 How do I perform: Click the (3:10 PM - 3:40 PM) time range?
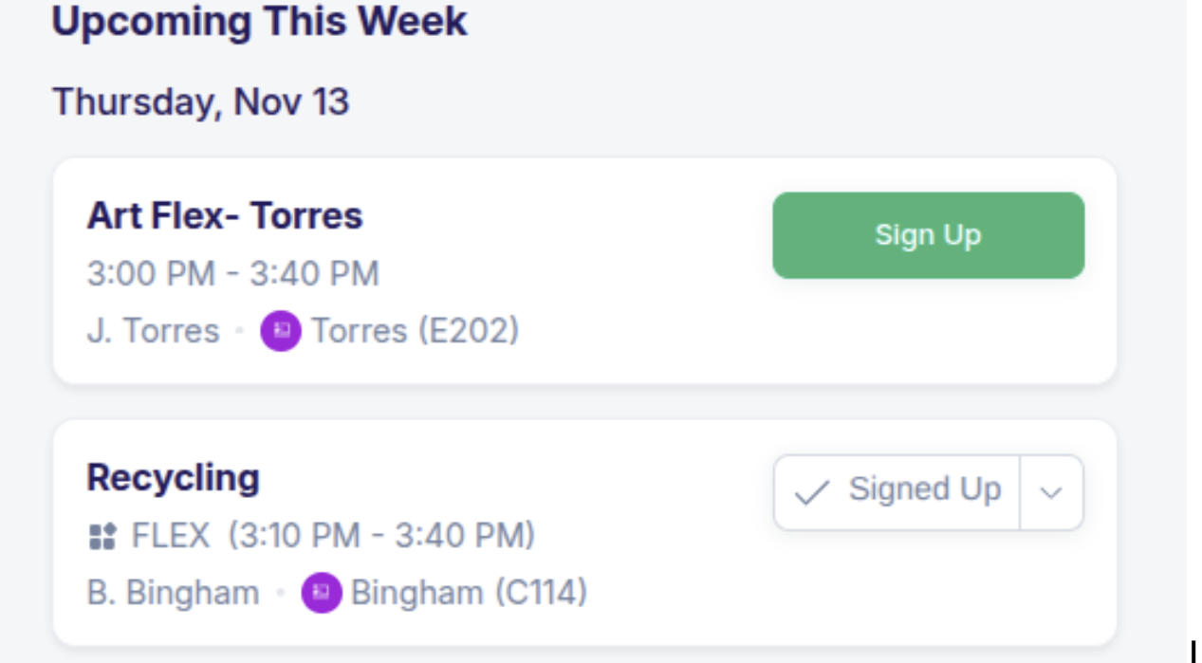click(381, 536)
